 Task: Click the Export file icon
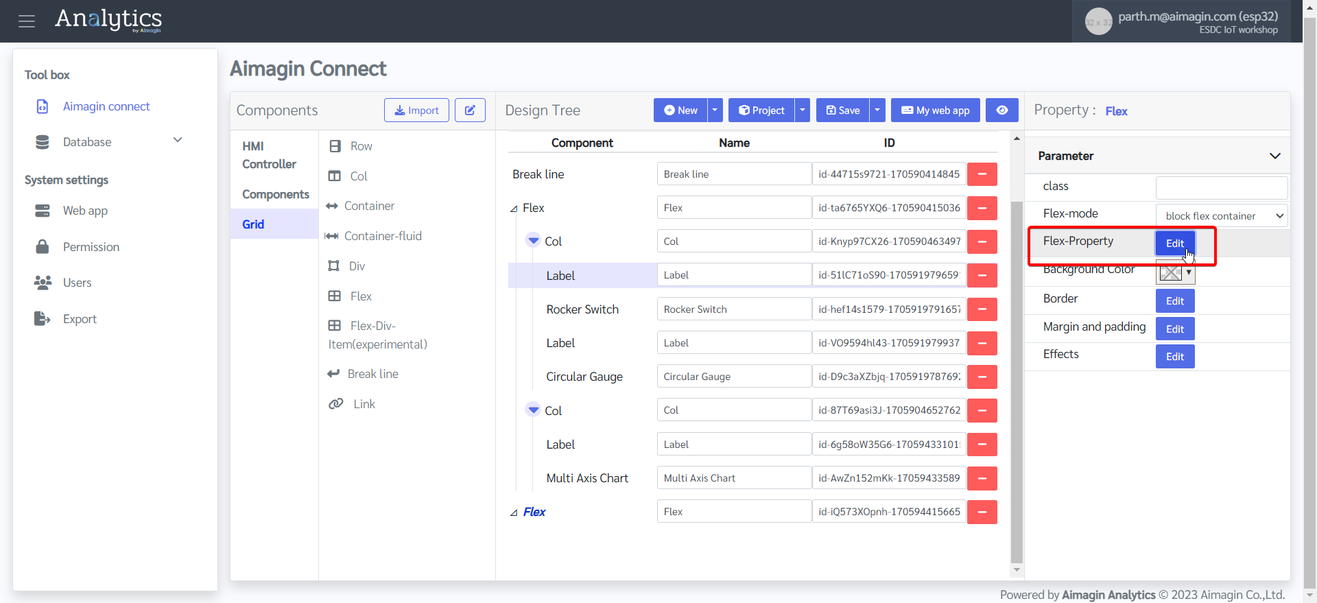(43, 318)
